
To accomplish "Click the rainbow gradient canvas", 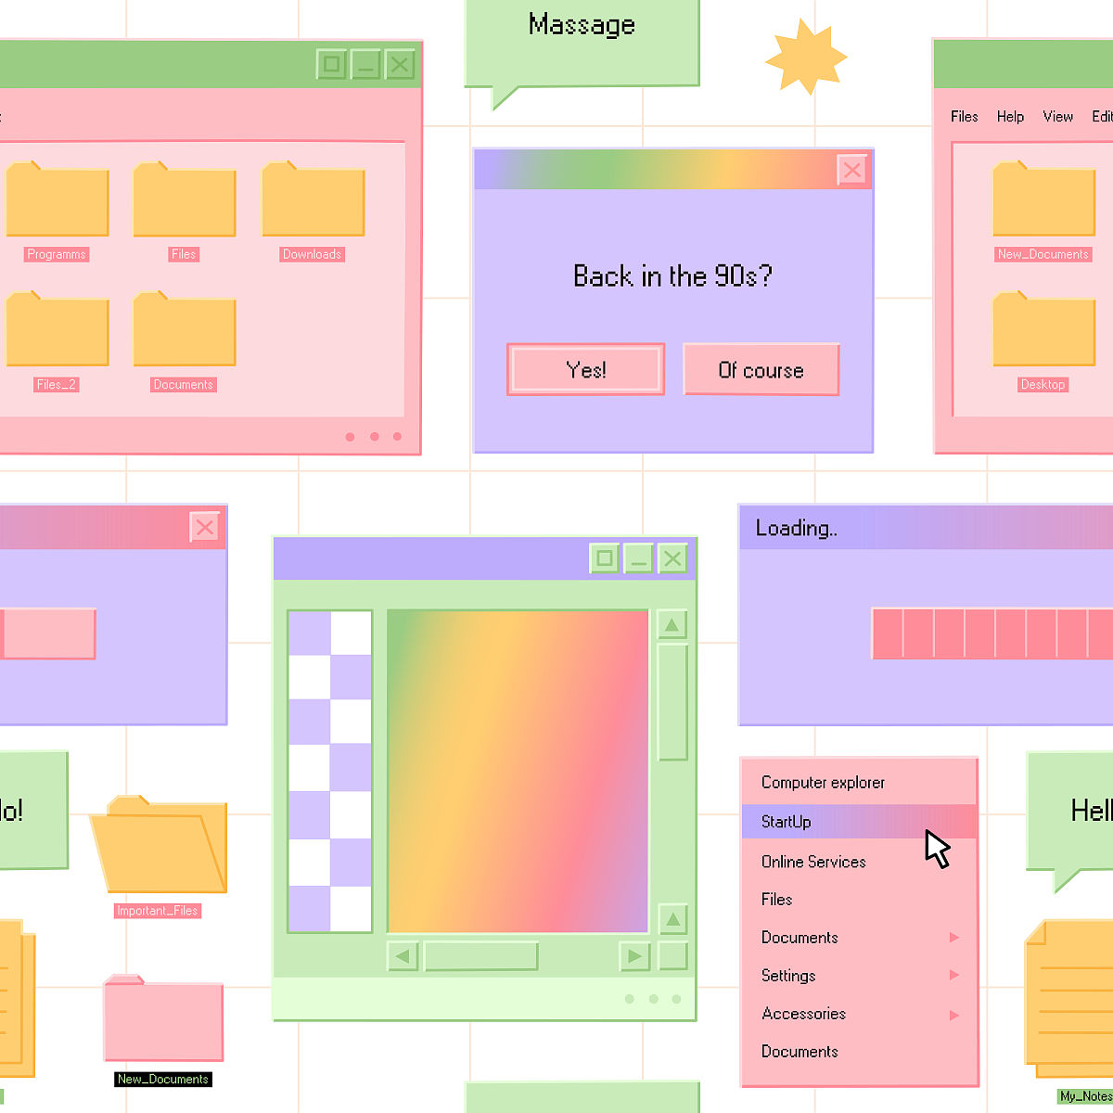I will point(518,771).
